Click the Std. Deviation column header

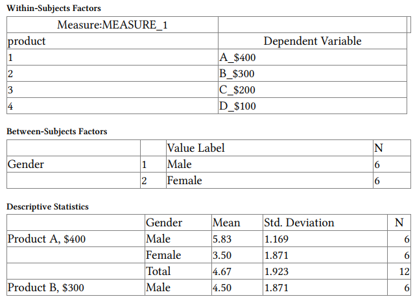coord(299,222)
